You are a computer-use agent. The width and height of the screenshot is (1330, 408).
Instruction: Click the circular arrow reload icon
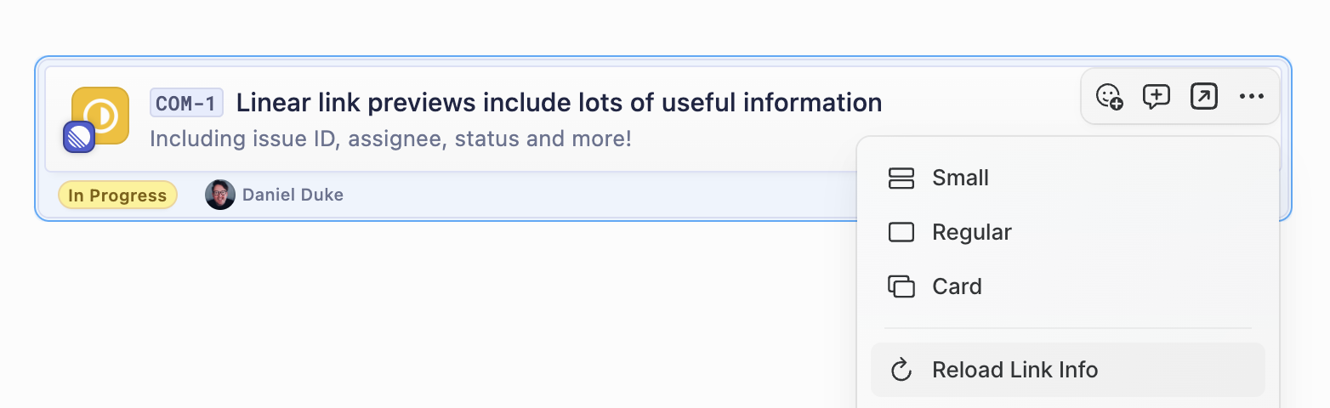tap(901, 370)
